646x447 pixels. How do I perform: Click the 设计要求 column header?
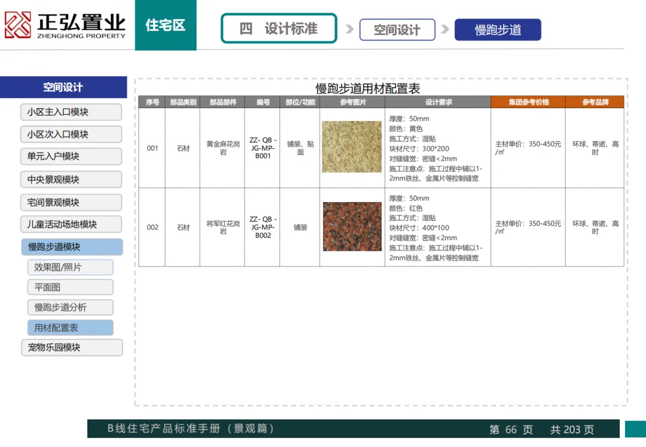[x=438, y=102]
